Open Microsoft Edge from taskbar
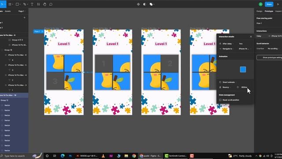This screenshot has width=282, height=159. (x=63, y=156)
